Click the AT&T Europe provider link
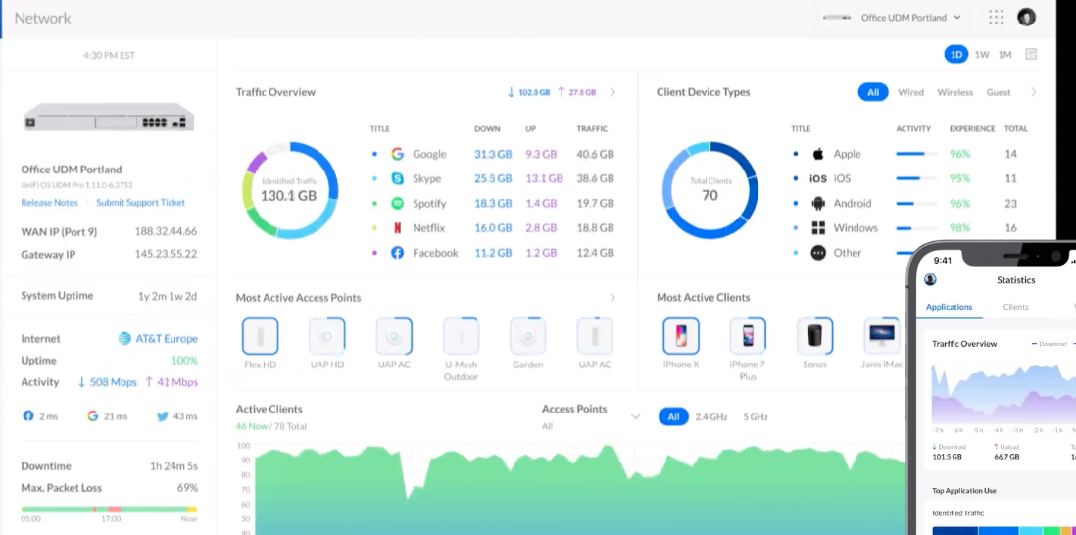This screenshot has width=1076, height=535. [x=167, y=339]
